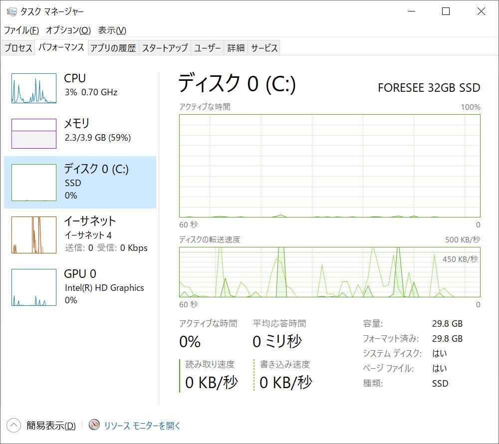Click the 容量 29.8 GB value
The image size is (499, 444).
coord(447,323)
